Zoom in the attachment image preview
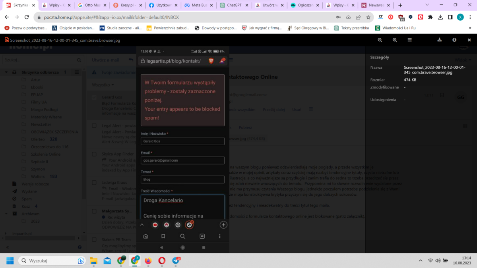Image resolution: width=477 pixels, height=268 pixels. [395, 40]
